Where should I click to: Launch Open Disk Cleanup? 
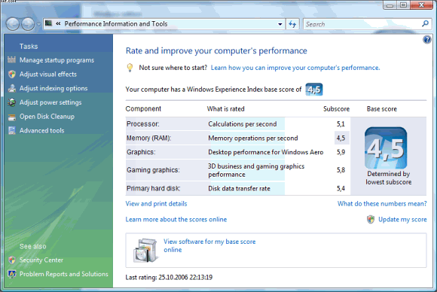(47, 117)
